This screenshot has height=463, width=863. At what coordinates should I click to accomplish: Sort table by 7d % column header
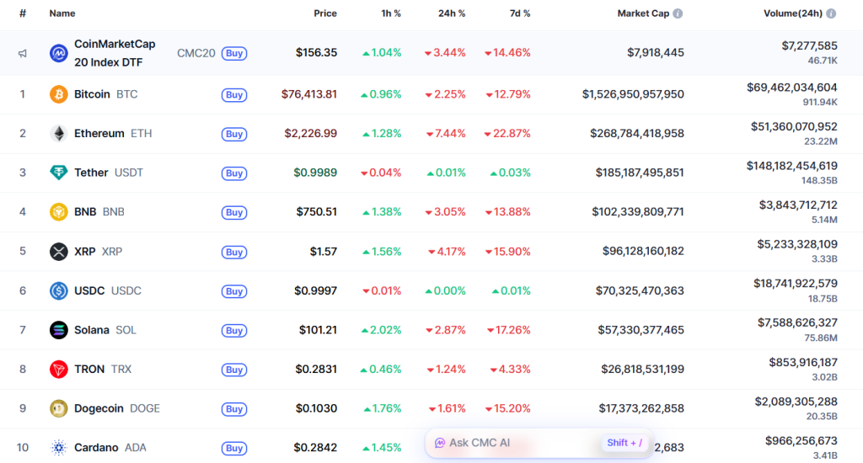point(520,13)
